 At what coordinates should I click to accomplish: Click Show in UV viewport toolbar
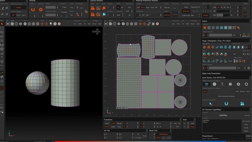click(x=193, y=24)
